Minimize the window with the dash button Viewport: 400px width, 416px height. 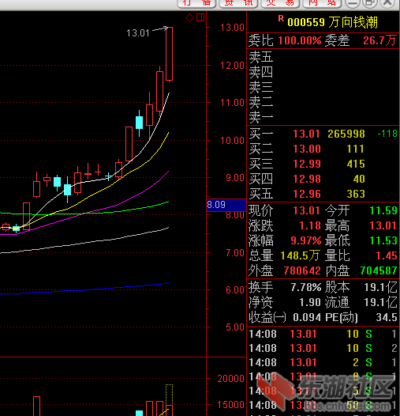pyautogui.click(x=352, y=2)
